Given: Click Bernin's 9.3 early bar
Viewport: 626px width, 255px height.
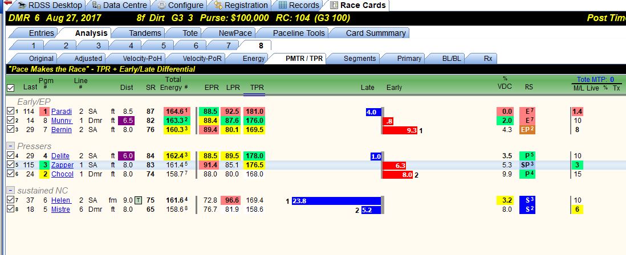Looking at the screenshot, I should pyautogui.click(x=400, y=130).
